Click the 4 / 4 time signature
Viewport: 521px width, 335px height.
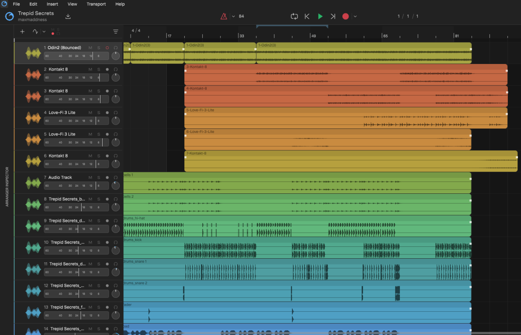(136, 31)
